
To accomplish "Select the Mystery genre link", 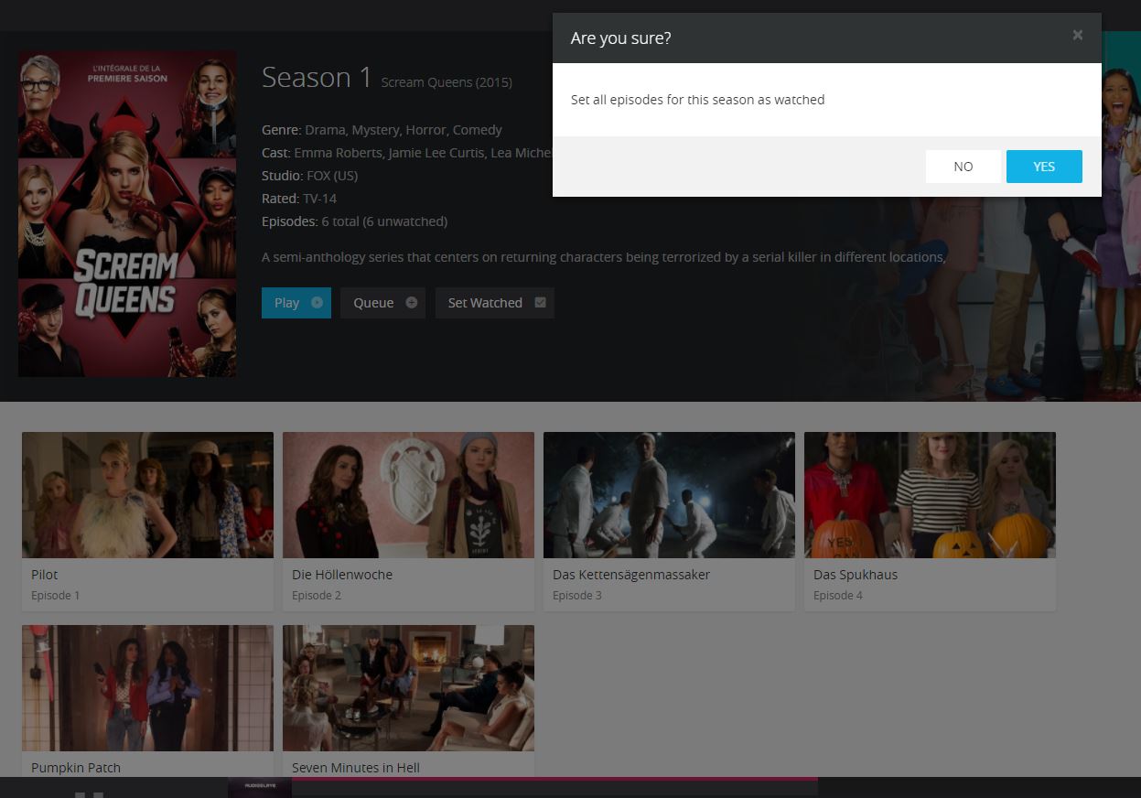I will point(375,130).
